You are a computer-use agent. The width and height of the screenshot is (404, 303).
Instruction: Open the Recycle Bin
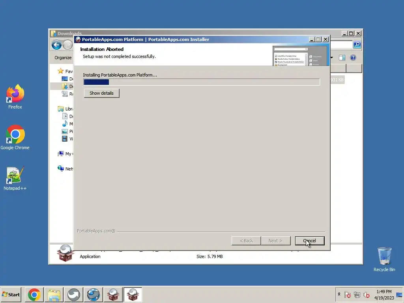(x=384, y=259)
